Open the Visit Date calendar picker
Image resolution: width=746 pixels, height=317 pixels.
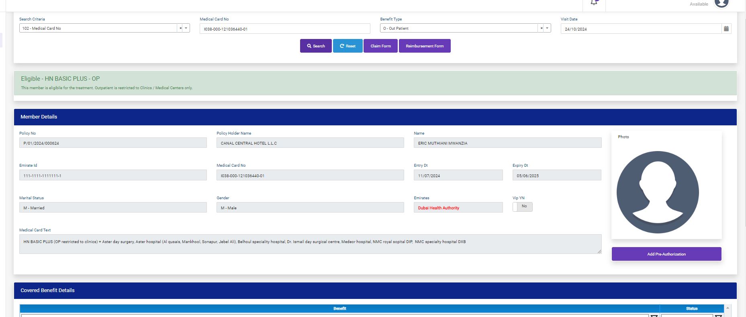pos(726,29)
